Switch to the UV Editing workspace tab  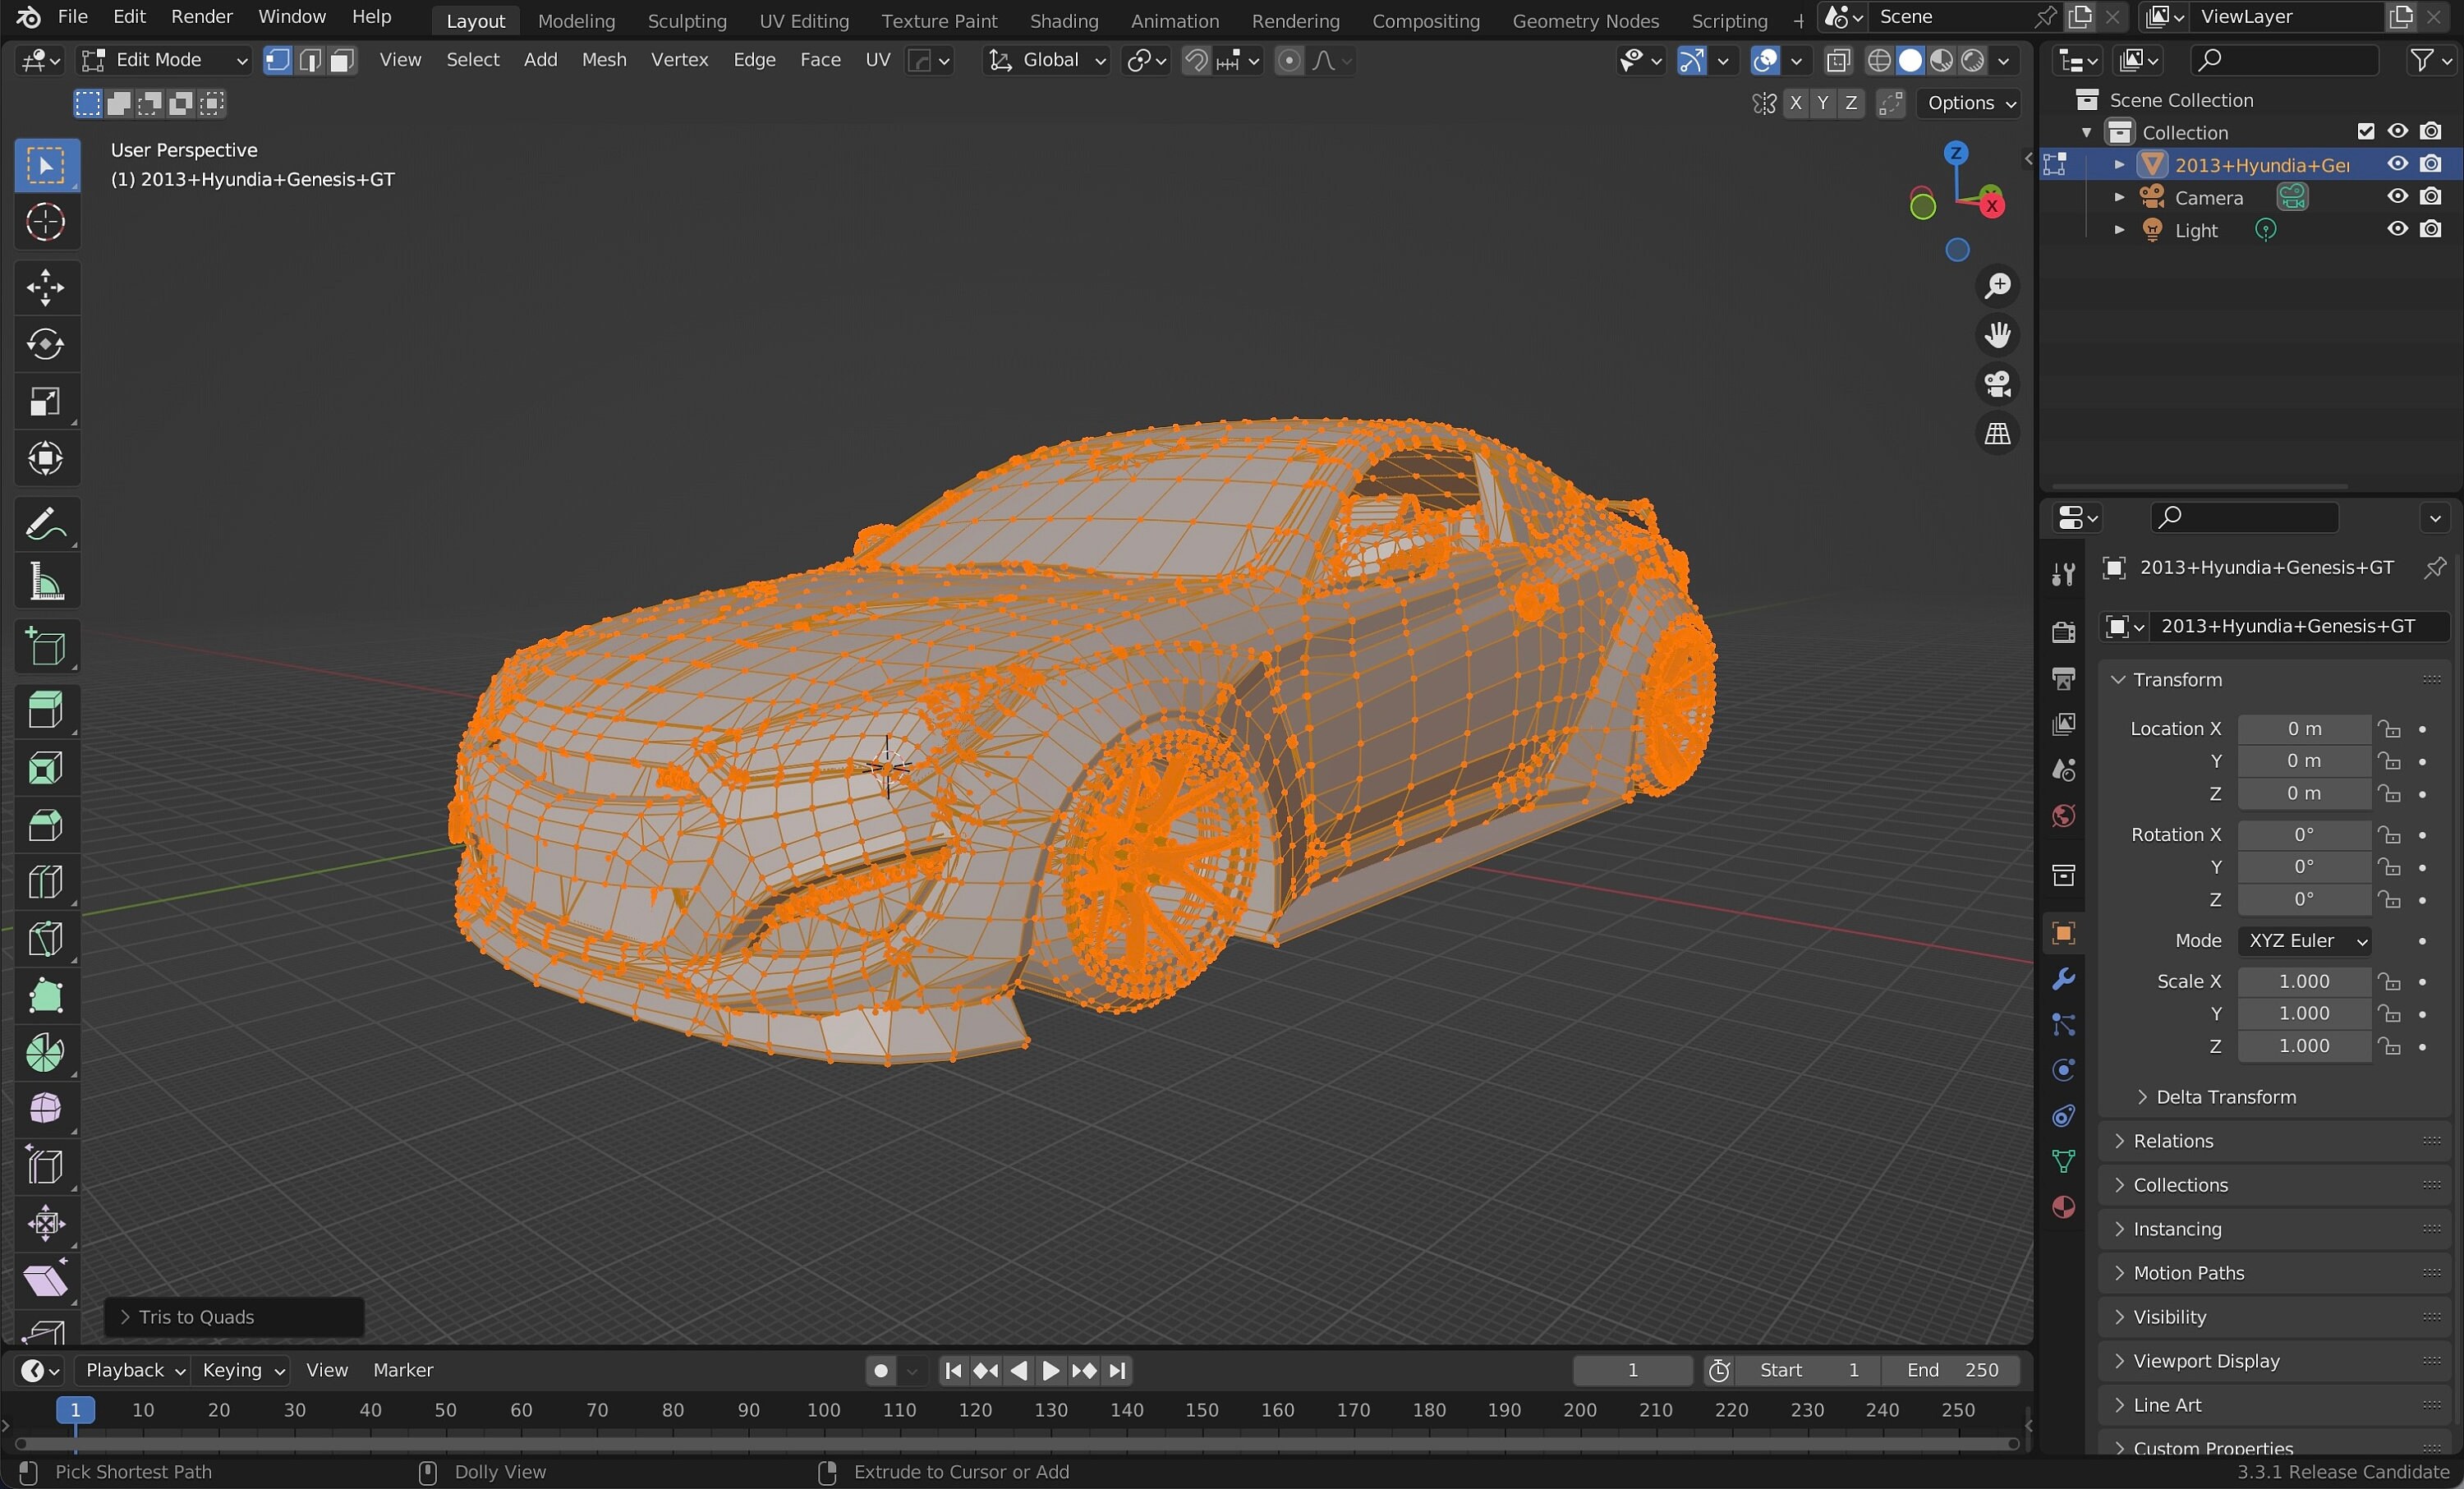pyautogui.click(x=803, y=20)
